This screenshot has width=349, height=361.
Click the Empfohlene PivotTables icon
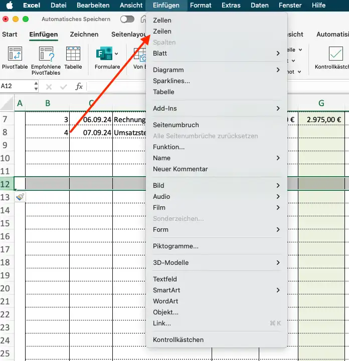pos(46,54)
